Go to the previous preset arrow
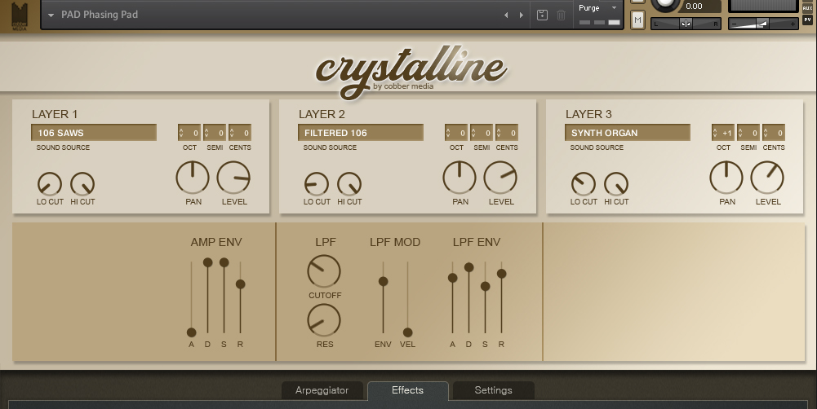 pyautogui.click(x=506, y=15)
